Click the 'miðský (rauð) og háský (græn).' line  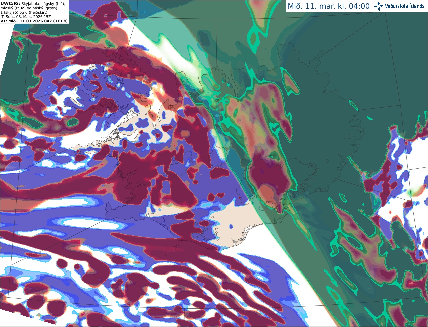click(x=29, y=8)
